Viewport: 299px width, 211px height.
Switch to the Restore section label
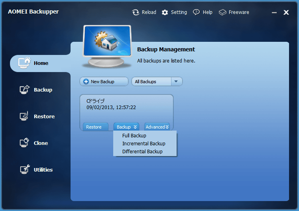pos(44,116)
